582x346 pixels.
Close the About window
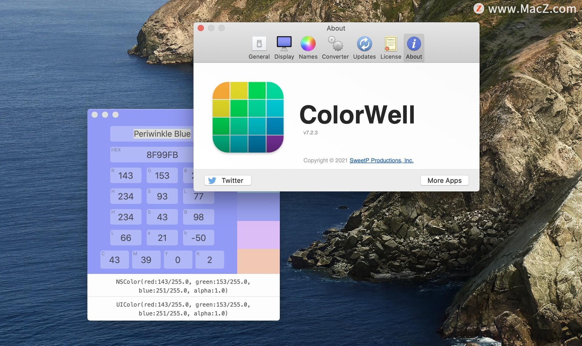[201, 28]
